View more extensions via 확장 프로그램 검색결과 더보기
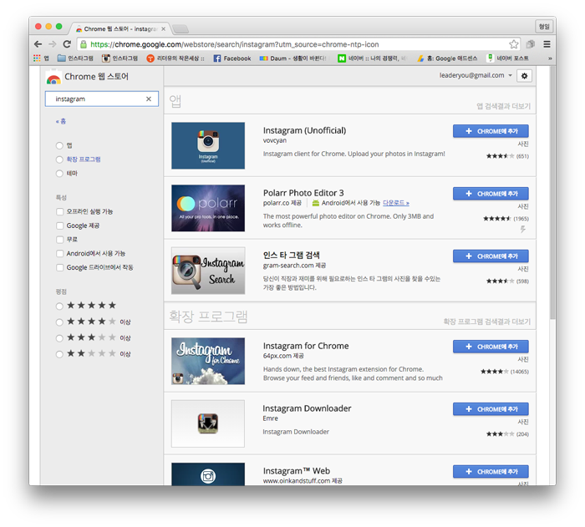585x527 pixels. (487, 322)
